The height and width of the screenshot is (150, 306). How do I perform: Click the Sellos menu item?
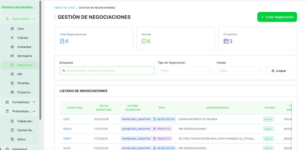click(20, 139)
